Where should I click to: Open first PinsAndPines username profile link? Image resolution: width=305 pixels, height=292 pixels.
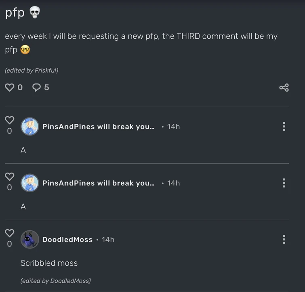[98, 127]
